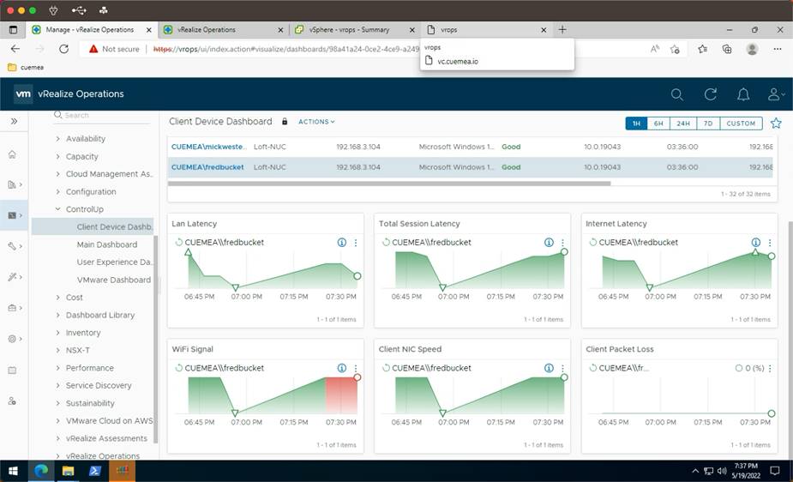Click the dashboards icon highlighted in left rail

(x=12, y=215)
